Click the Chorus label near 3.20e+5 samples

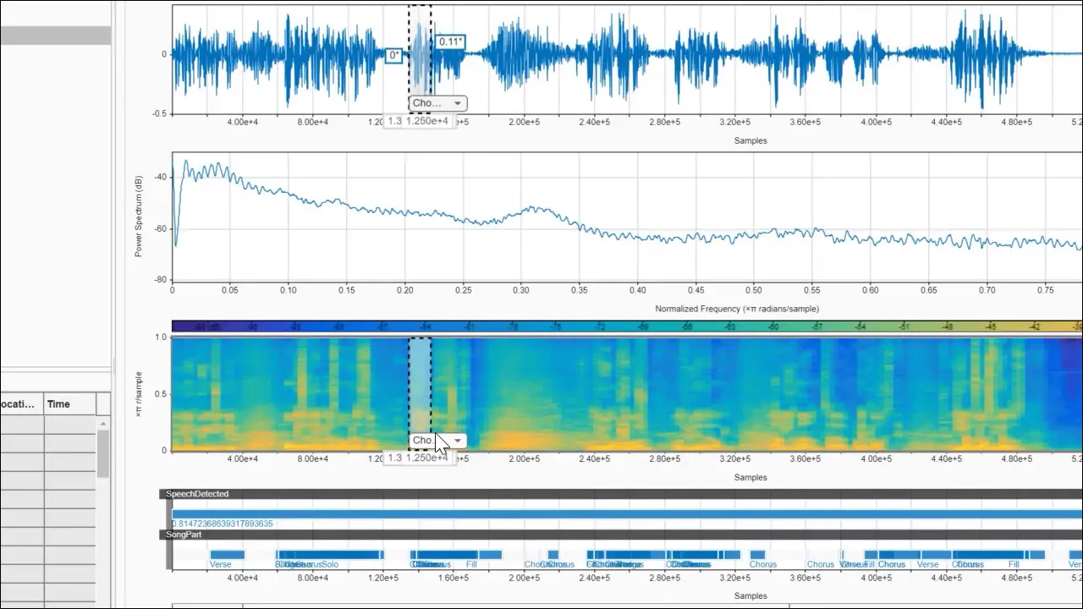762,564
